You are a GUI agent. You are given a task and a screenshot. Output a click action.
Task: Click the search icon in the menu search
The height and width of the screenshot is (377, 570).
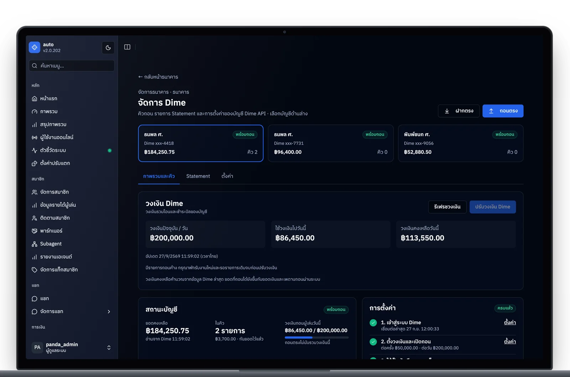pyautogui.click(x=35, y=66)
